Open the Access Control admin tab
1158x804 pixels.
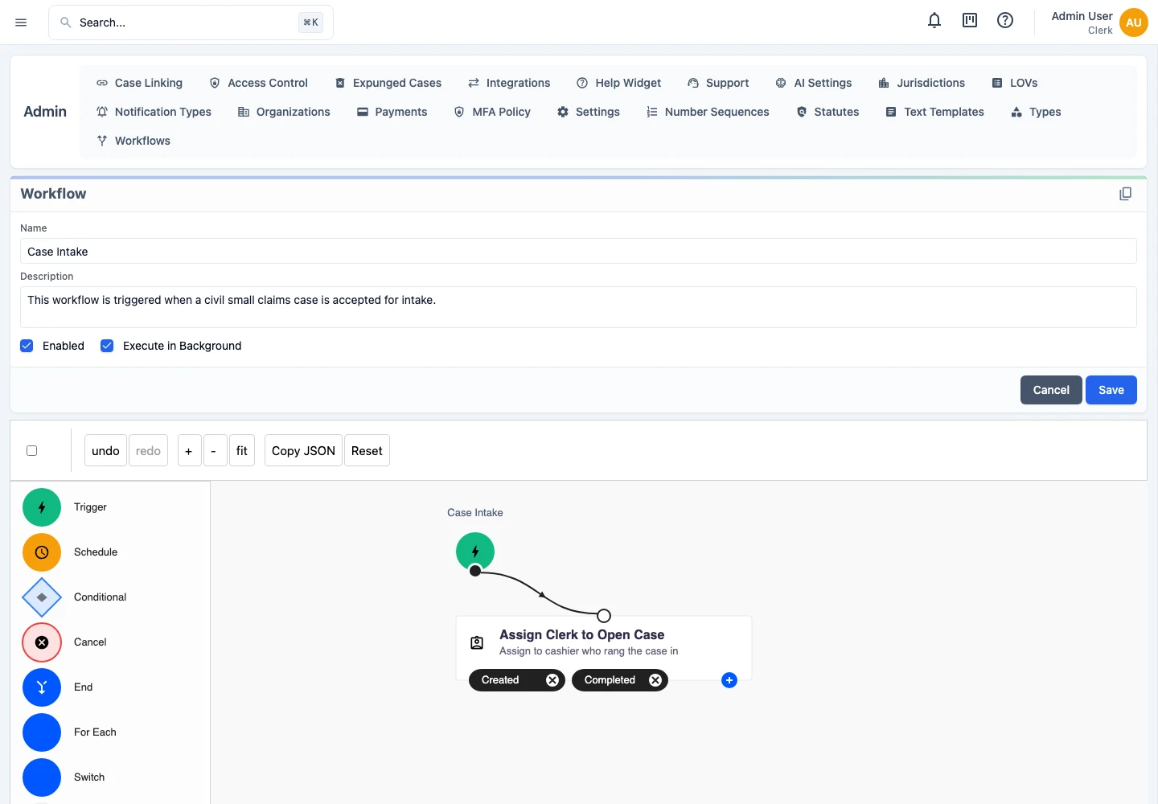coord(258,83)
